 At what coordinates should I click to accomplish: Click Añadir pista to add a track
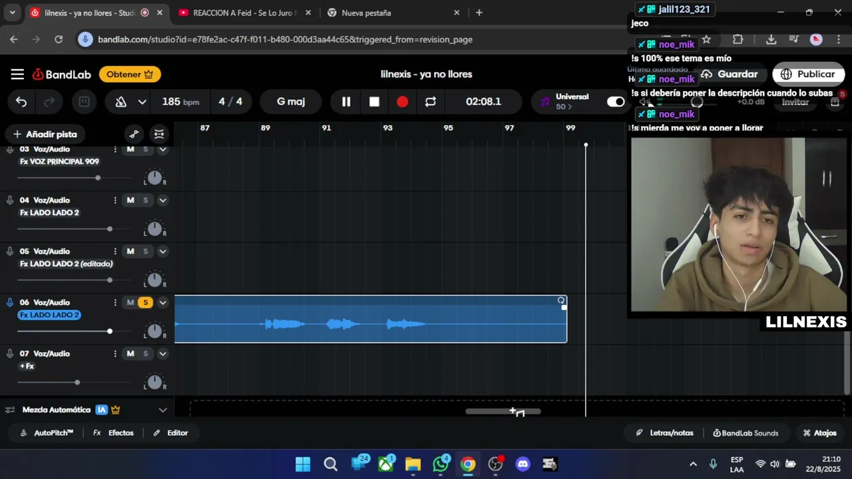pos(45,134)
